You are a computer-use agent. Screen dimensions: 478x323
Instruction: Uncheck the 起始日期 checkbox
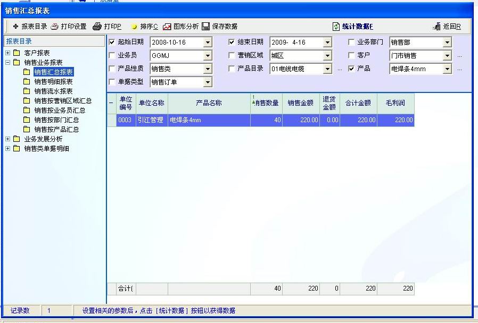[112, 42]
